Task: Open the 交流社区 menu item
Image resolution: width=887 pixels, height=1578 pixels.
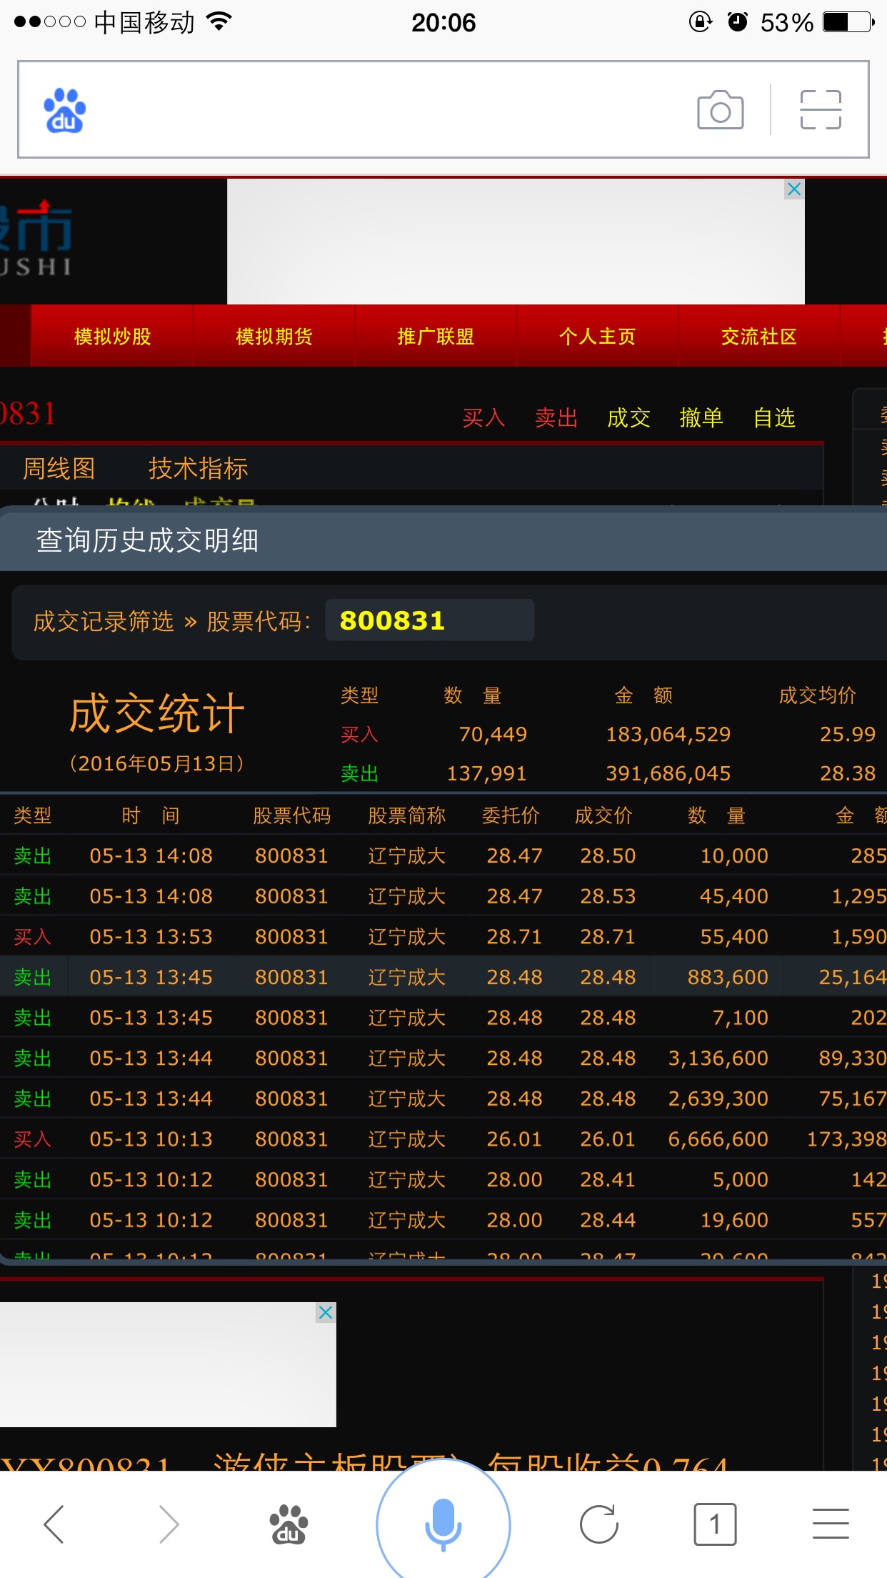Action: tap(758, 337)
